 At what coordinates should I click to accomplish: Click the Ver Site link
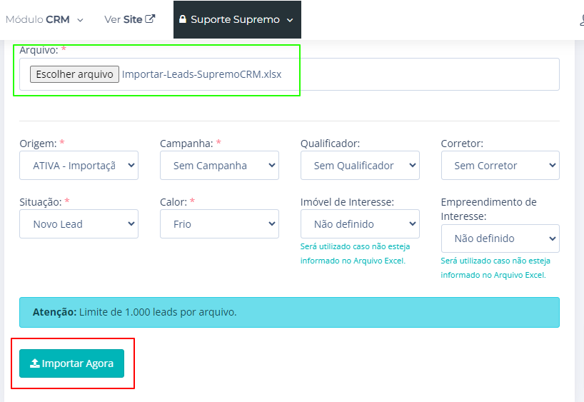point(124,20)
